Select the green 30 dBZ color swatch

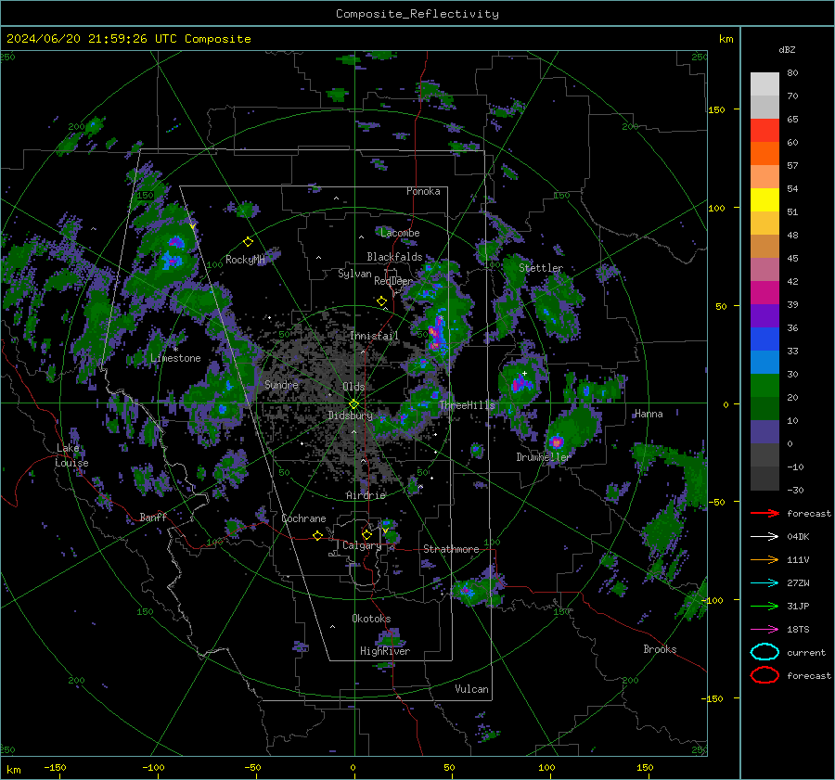764,385
